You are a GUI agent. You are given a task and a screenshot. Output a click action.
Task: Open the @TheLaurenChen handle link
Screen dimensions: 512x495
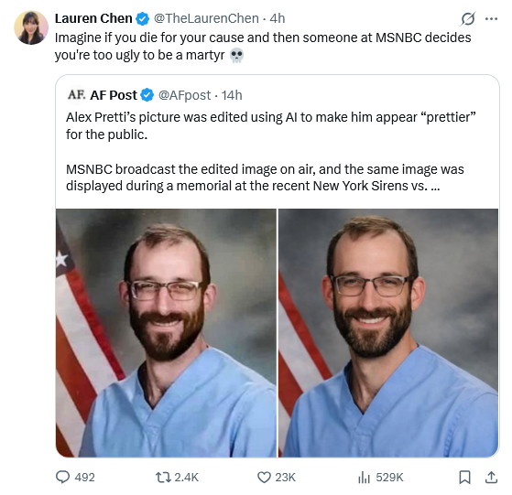point(206,18)
